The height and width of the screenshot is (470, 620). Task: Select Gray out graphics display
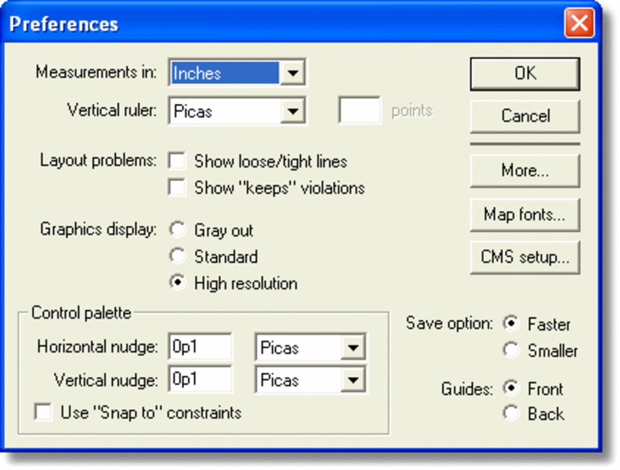point(177,229)
